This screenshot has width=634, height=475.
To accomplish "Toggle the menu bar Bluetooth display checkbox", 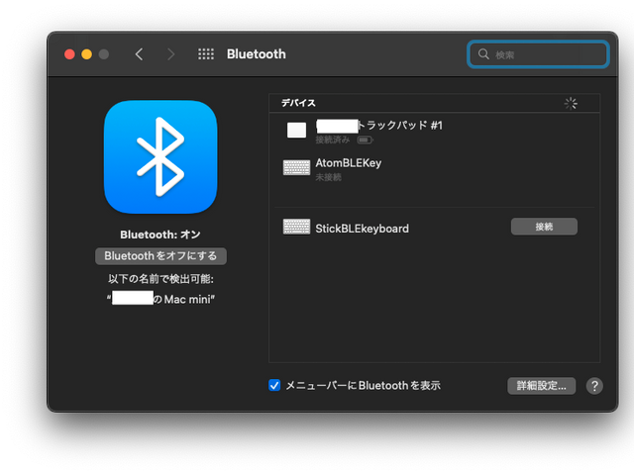I will pyautogui.click(x=274, y=385).
